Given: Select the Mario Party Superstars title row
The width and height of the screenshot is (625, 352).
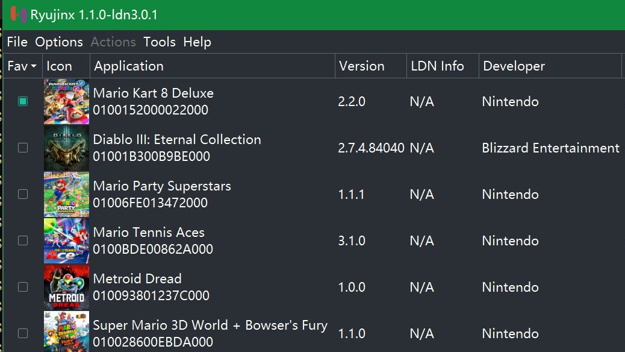Looking at the screenshot, I should pyautogui.click(x=312, y=194).
